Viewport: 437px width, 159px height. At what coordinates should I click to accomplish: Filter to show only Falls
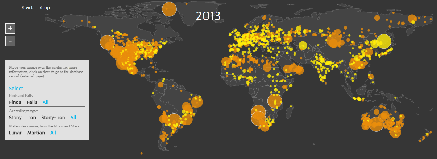coord(32,102)
